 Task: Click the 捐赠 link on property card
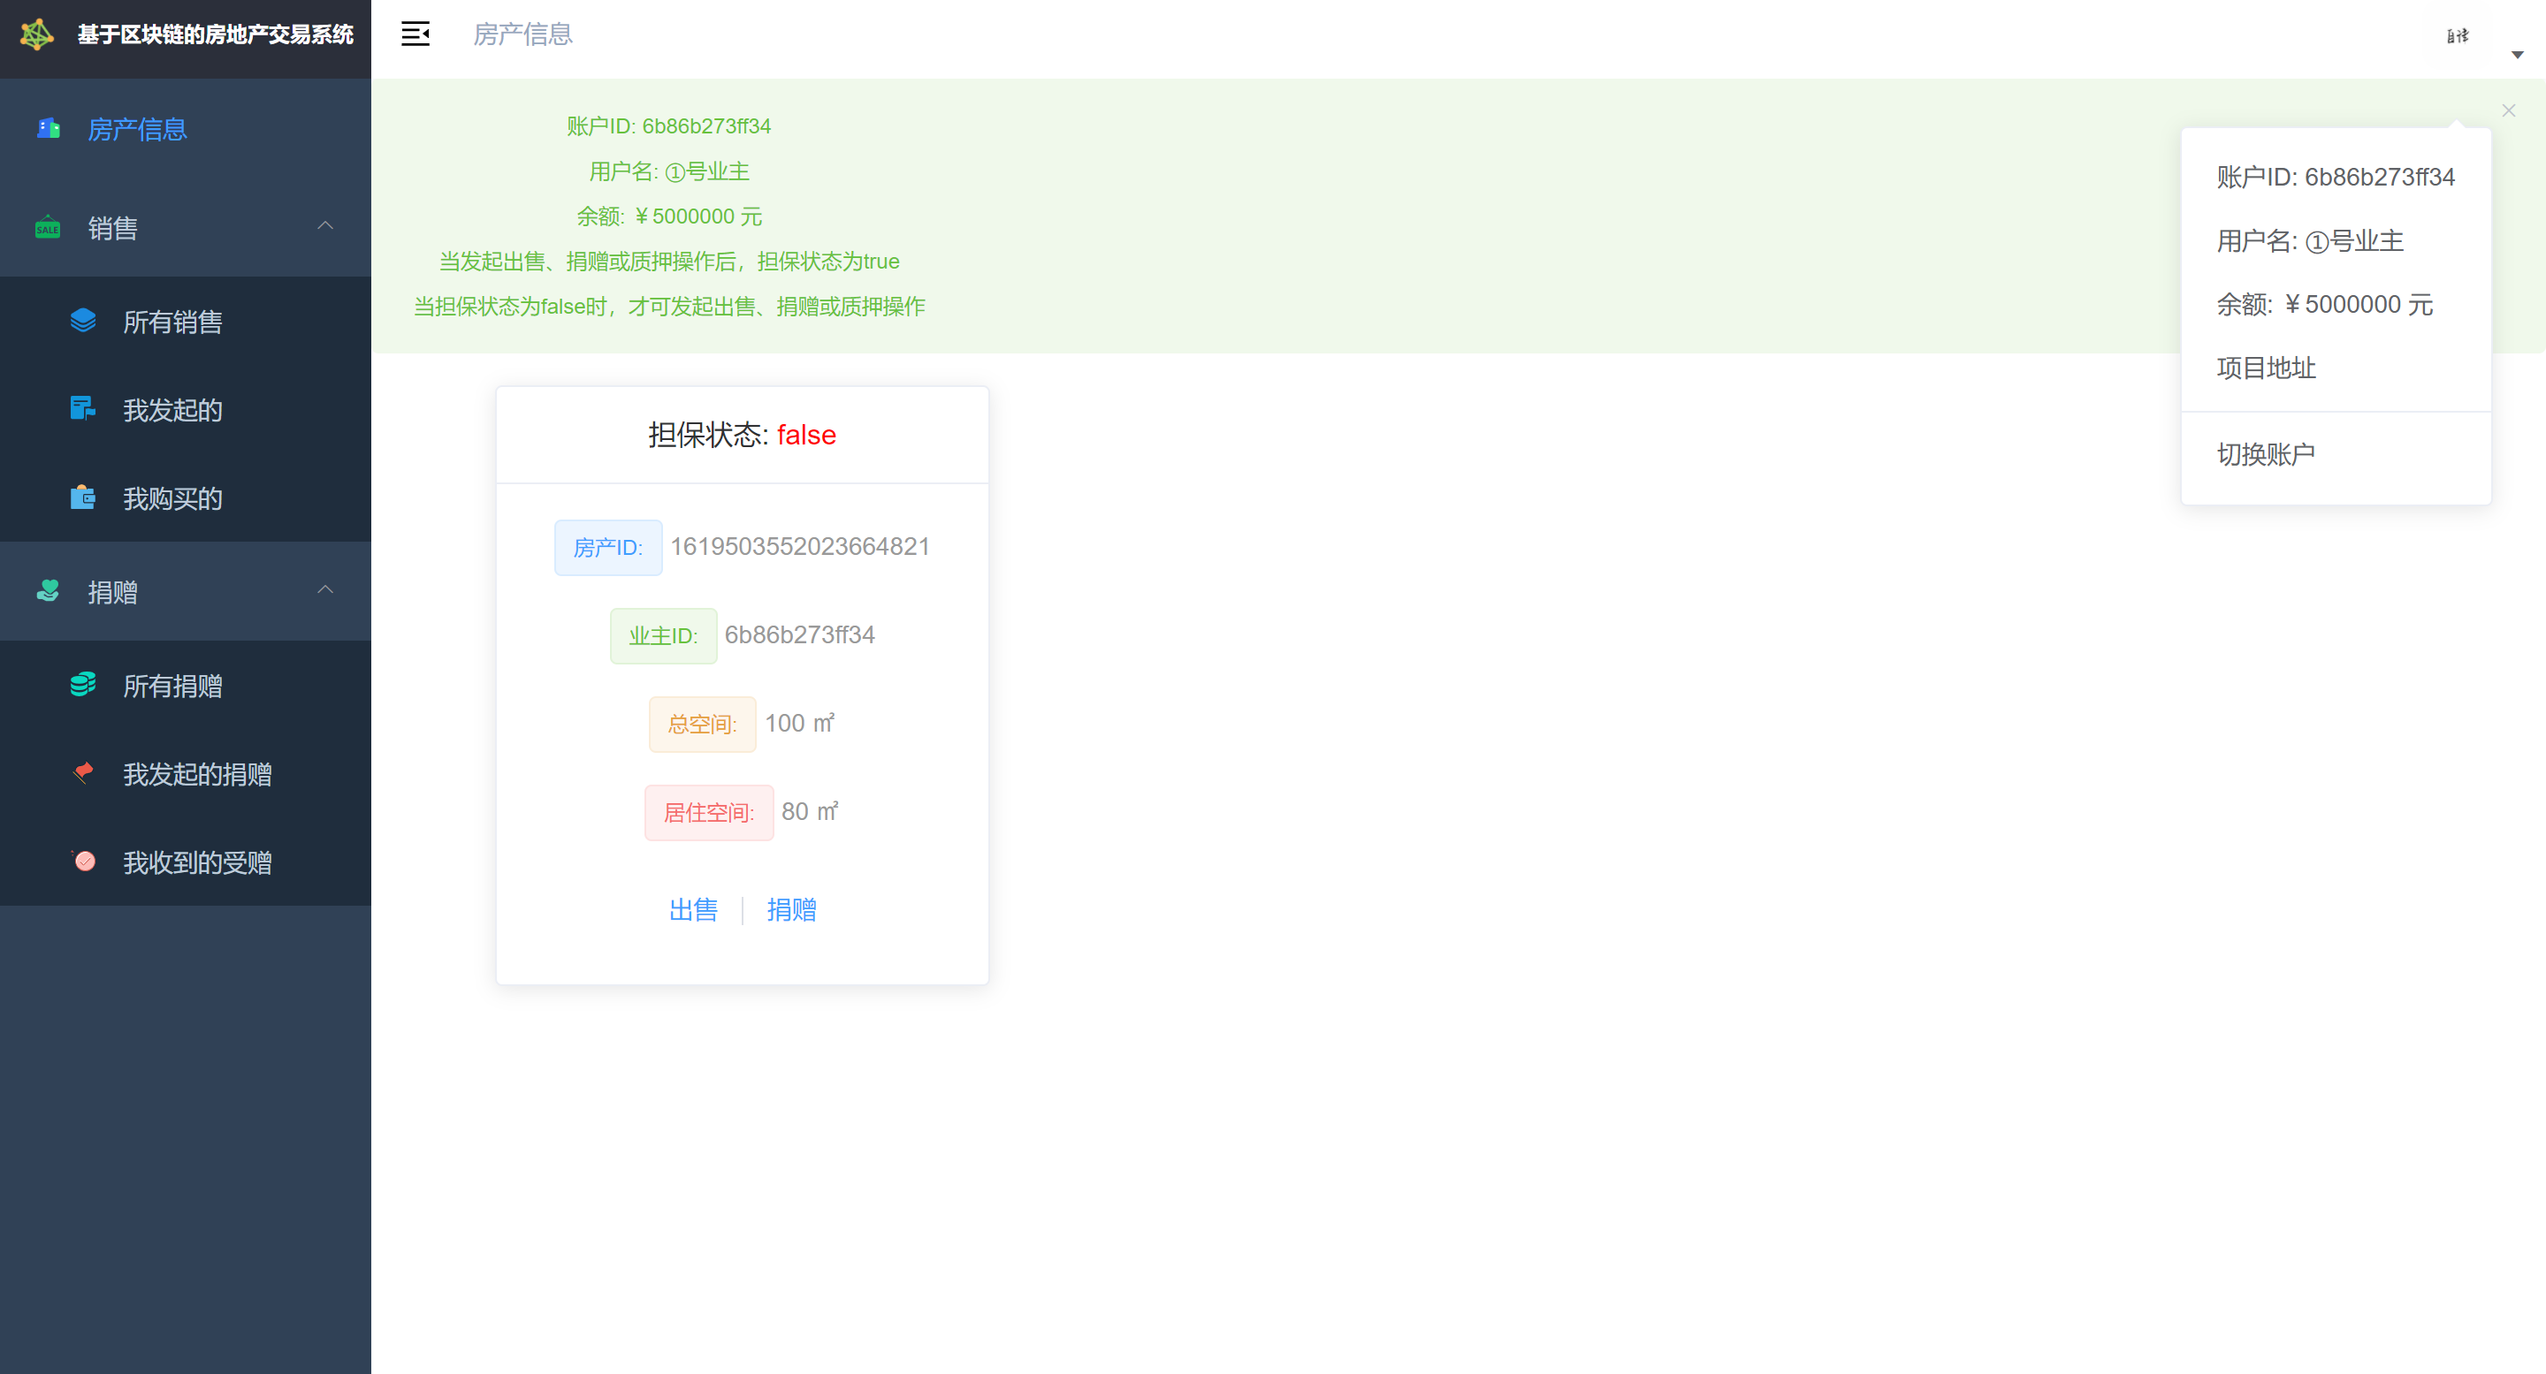(790, 910)
